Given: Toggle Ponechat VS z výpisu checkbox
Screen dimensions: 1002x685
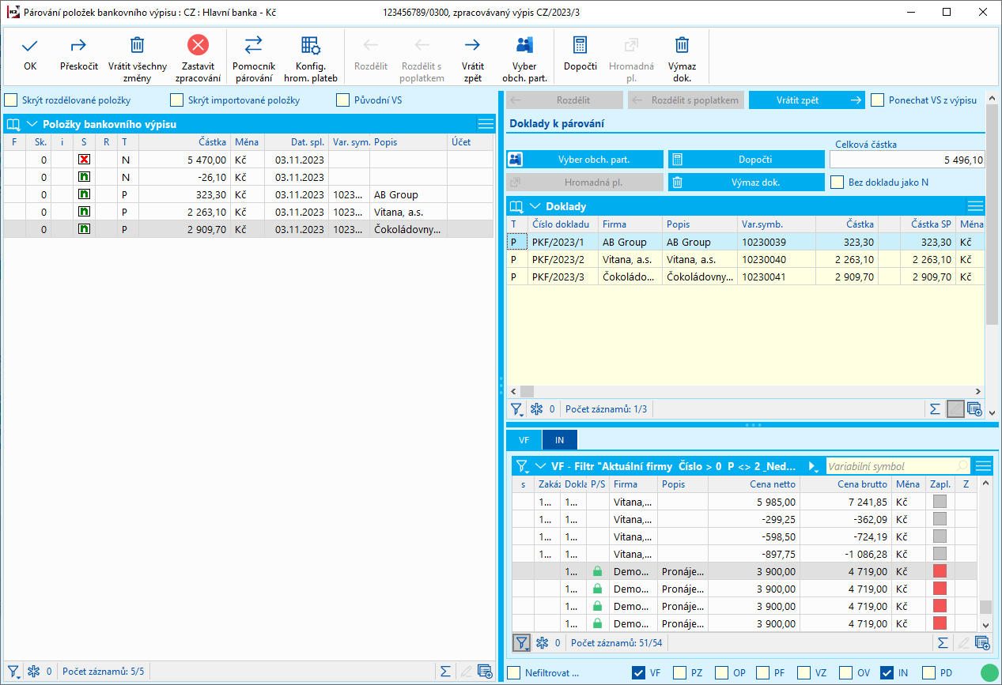Looking at the screenshot, I should [x=877, y=100].
